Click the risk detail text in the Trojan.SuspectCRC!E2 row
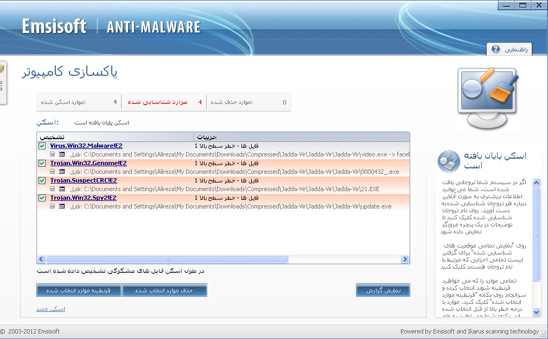This screenshot has height=339, width=548. pyautogui.click(x=226, y=180)
